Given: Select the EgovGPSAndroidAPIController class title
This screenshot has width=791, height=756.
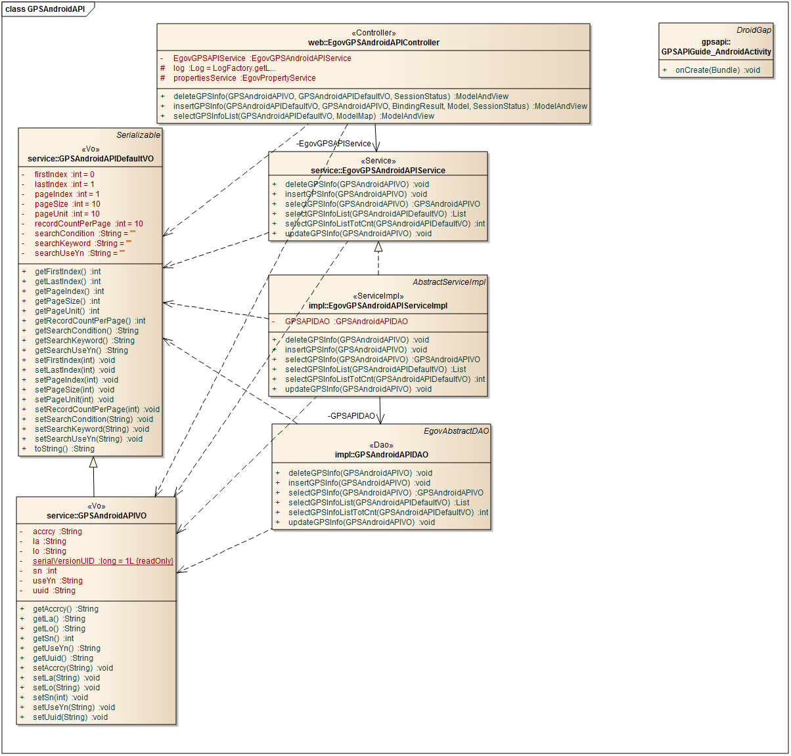Looking at the screenshot, I should point(373,43).
